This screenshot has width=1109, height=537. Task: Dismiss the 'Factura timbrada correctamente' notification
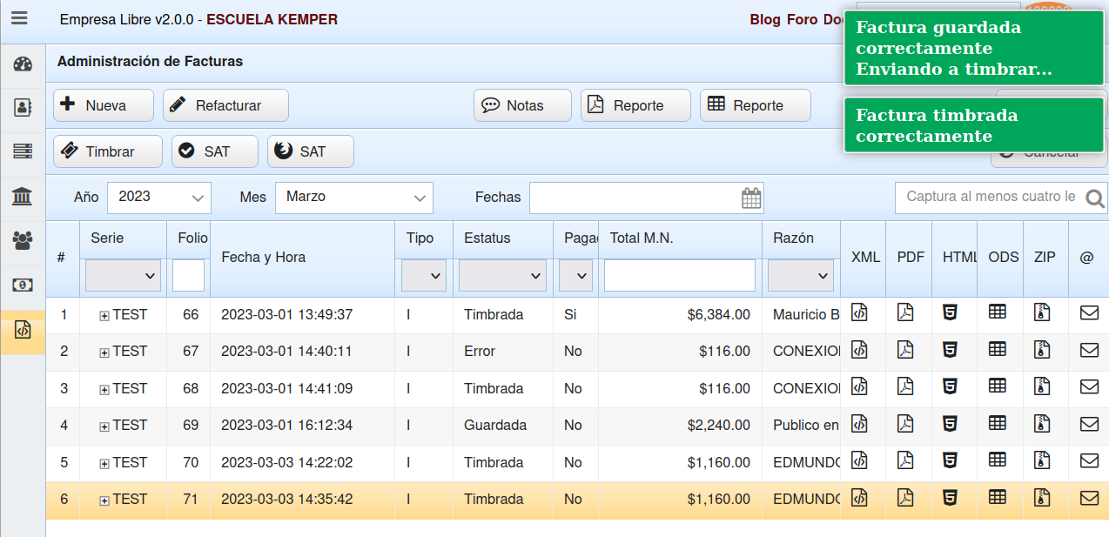(x=974, y=125)
